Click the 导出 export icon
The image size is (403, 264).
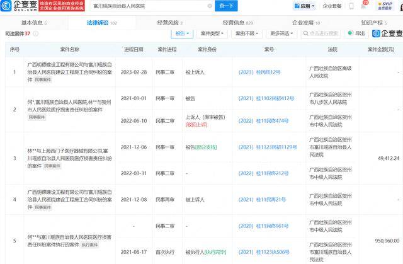[350, 33]
